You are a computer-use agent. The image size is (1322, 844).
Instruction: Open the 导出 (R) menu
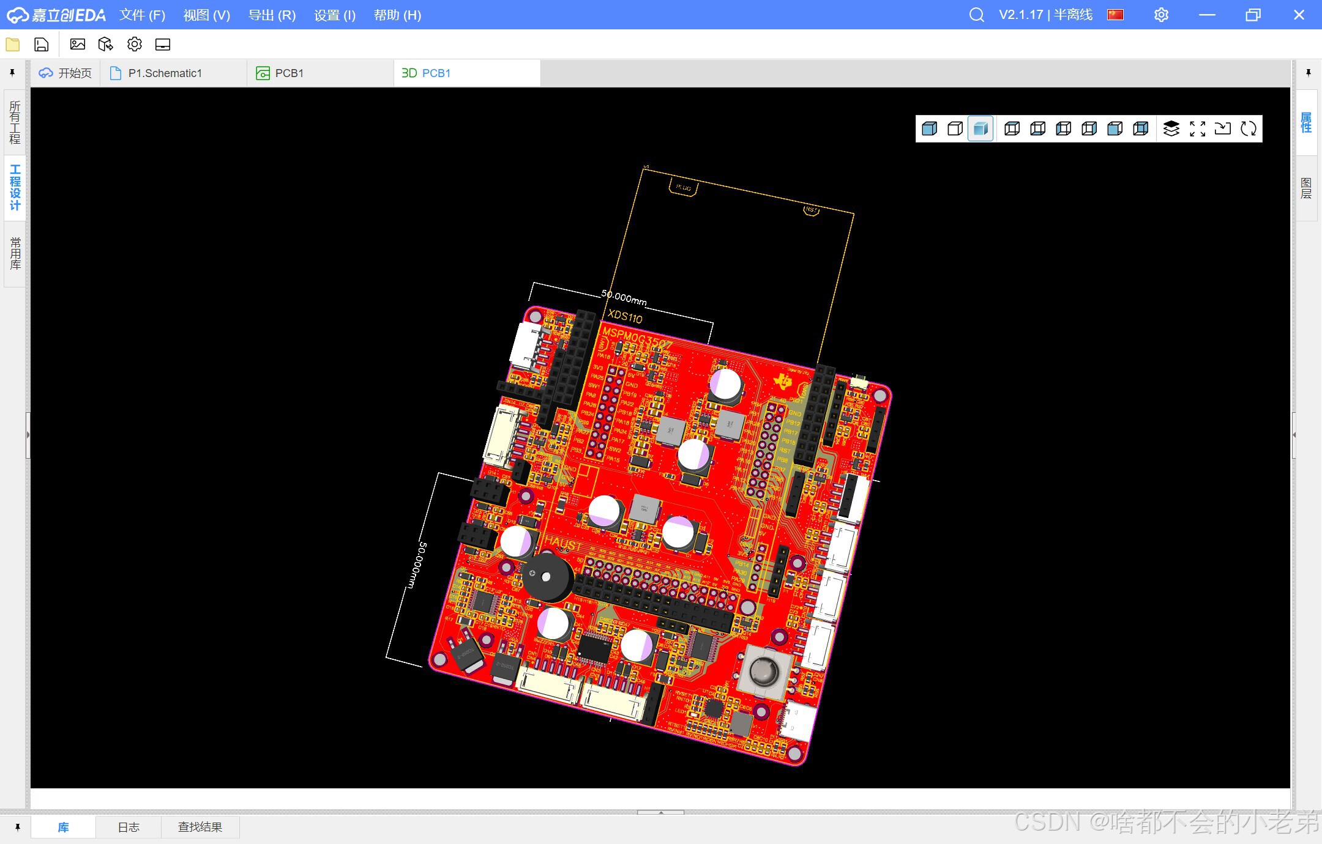pyautogui.click(x=272, y=15)
